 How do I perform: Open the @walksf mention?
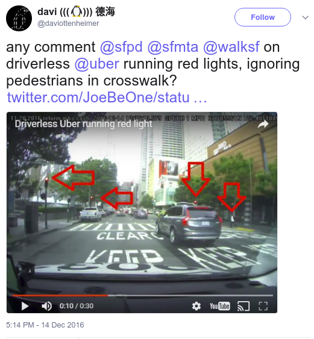231,47
